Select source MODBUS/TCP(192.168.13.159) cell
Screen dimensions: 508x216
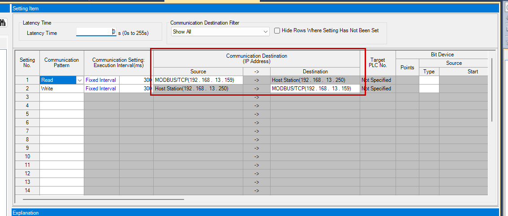point(198,80)
